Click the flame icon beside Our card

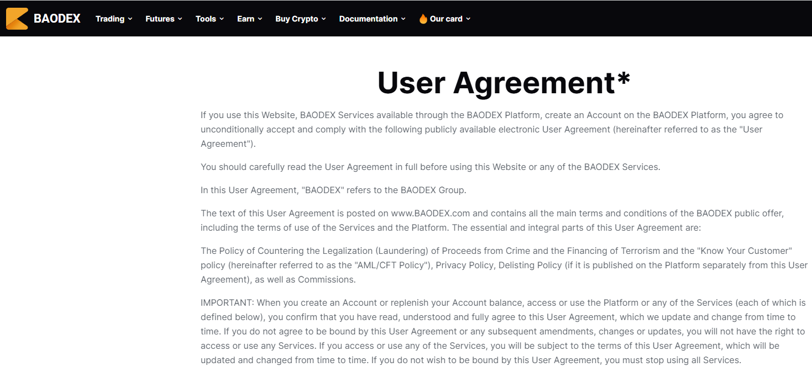coord(422,18)
